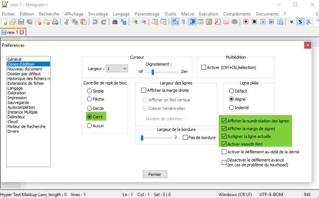Click the Print toolbar icon
Image resolution: width=319 pixels, height=198 pixels.
coord(55,22)
